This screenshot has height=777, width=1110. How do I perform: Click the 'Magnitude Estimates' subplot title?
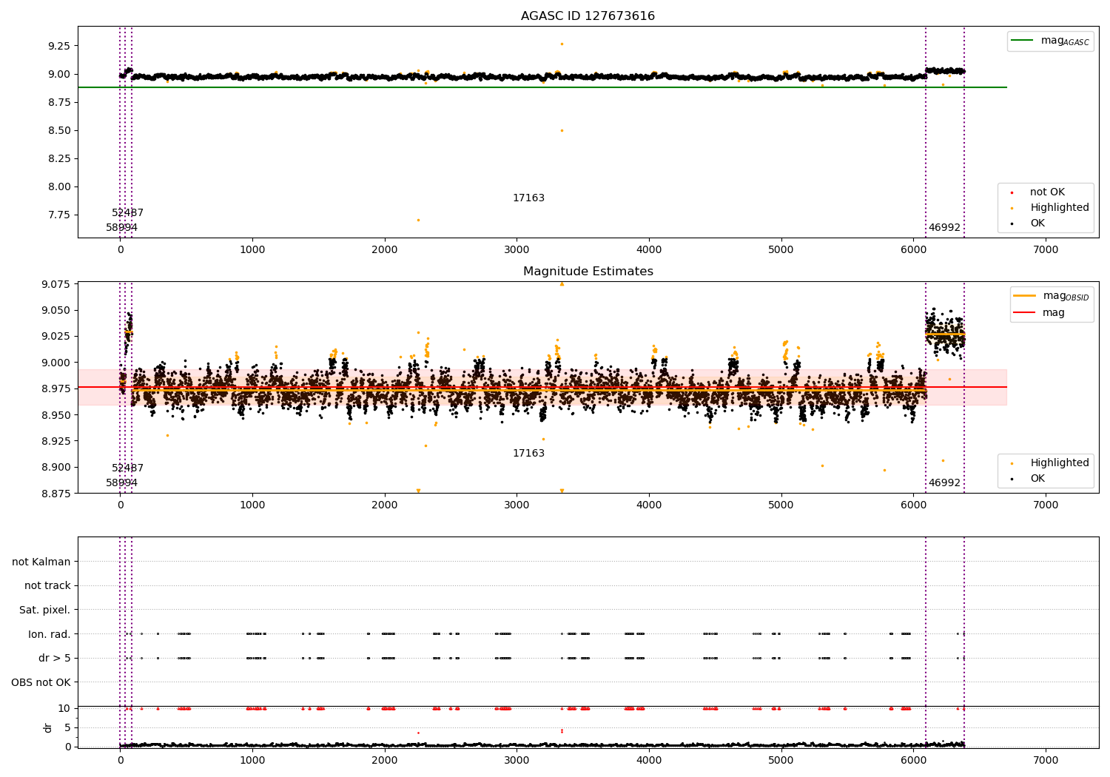pos(588,272)
